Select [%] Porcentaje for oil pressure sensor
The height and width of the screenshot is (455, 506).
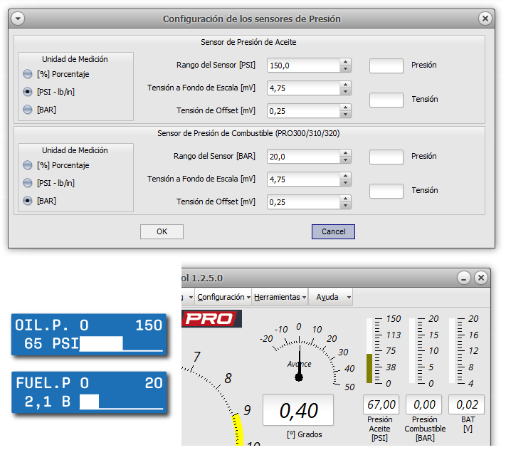[28, 74]
